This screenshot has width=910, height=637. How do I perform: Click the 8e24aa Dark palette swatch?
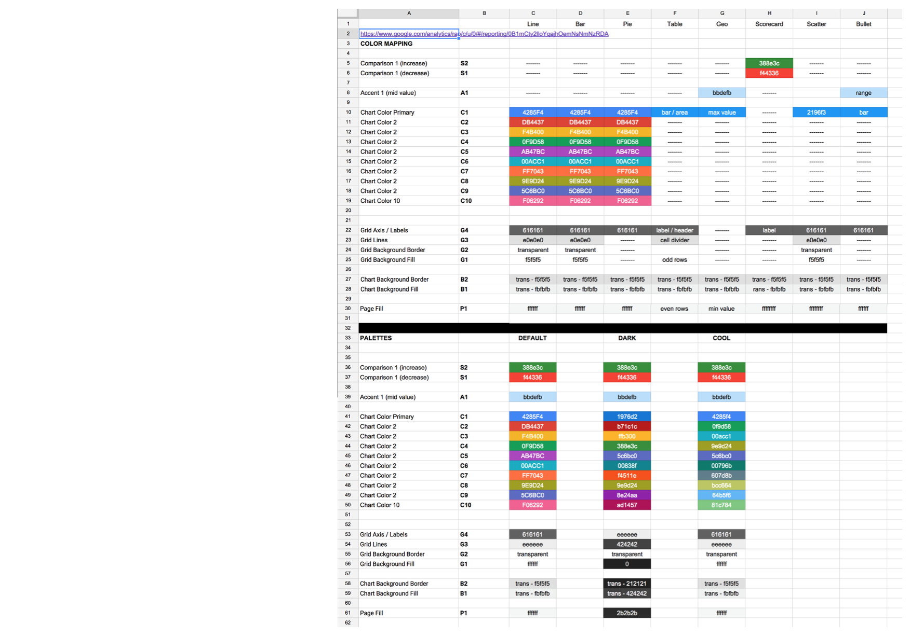pyautogui.click(x=627, y=495)
